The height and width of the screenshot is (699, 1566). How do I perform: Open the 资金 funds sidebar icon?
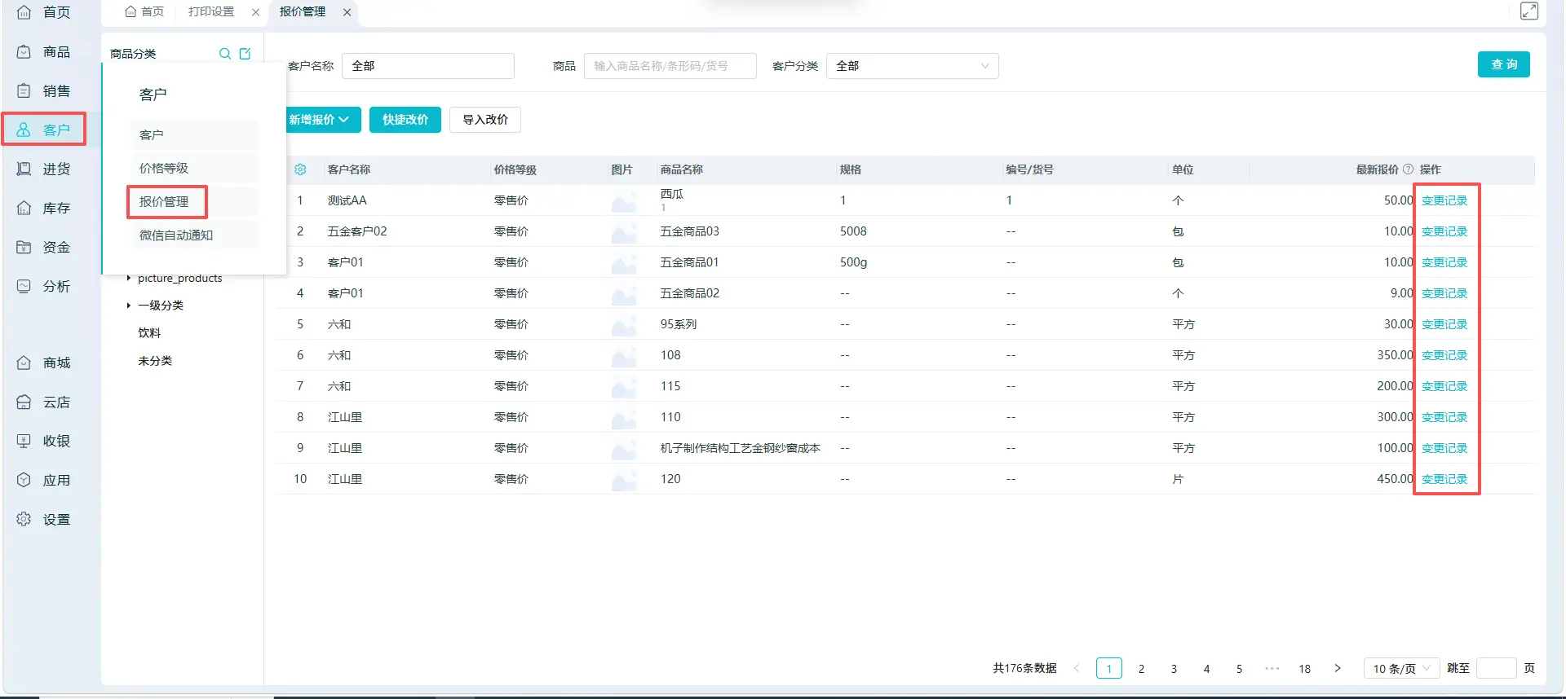pos(24,247)
